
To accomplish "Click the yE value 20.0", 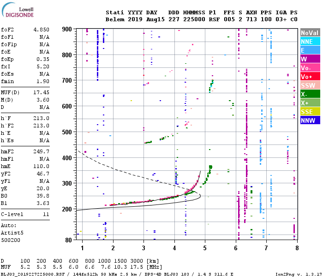I will 43,188.
